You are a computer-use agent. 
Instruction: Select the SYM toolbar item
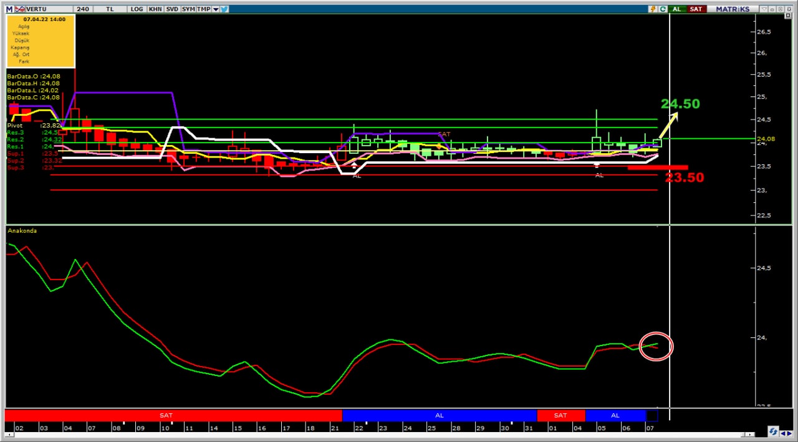(x=188, y=9)
